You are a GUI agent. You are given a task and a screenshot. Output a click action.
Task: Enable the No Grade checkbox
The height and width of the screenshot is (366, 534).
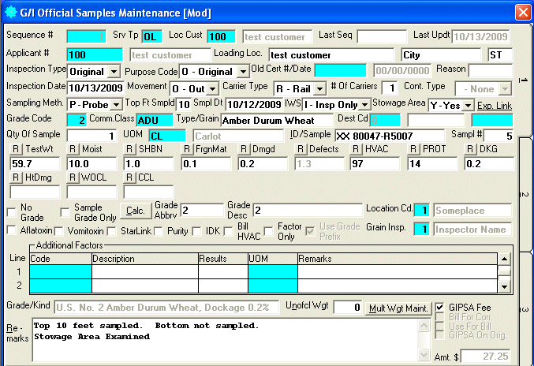(x=11, y=211)
